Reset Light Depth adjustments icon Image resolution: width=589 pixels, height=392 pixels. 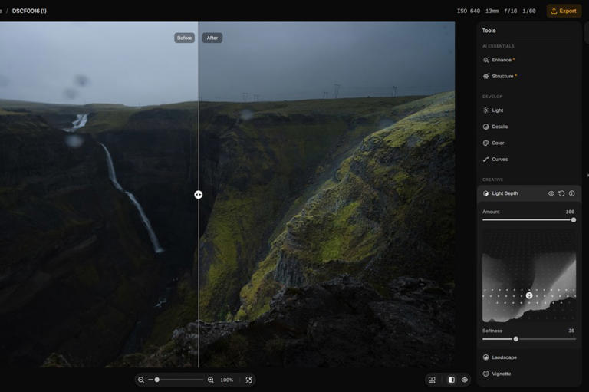(561, 193)
